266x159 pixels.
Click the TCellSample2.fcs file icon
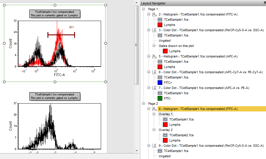(x=165, y=135)
